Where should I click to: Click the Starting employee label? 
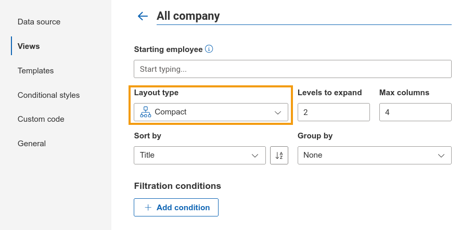168,49
